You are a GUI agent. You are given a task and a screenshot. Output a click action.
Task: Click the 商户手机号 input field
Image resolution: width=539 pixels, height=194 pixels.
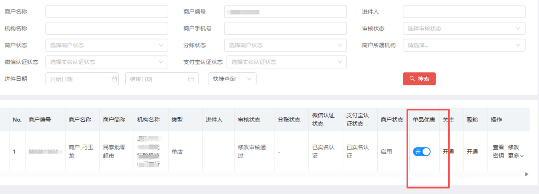(x=285, y=28)
